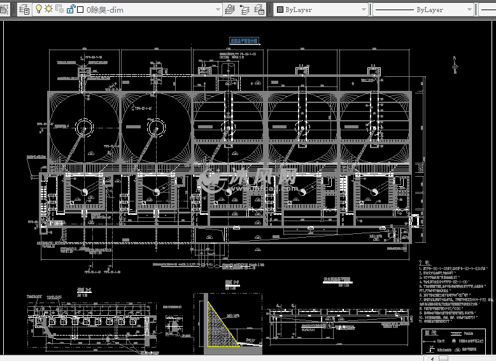Click the white layer color square

[80, 10]
